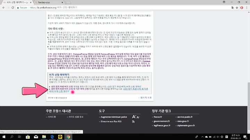Switch to the Rendez-vous tab

[49, 2]
